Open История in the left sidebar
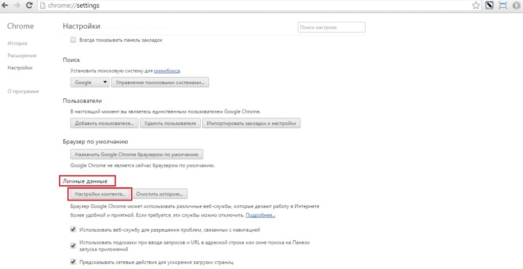Image resolution: width=523 pixels, height=269 pixels. [17, 43]
